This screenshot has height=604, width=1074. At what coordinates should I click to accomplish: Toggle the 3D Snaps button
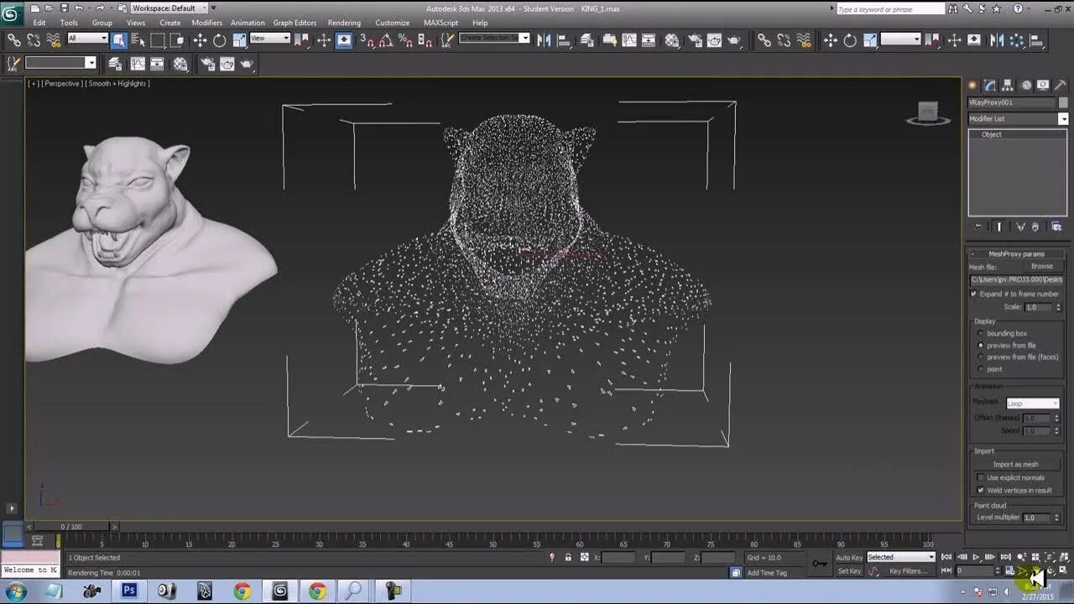click(368, 39)
